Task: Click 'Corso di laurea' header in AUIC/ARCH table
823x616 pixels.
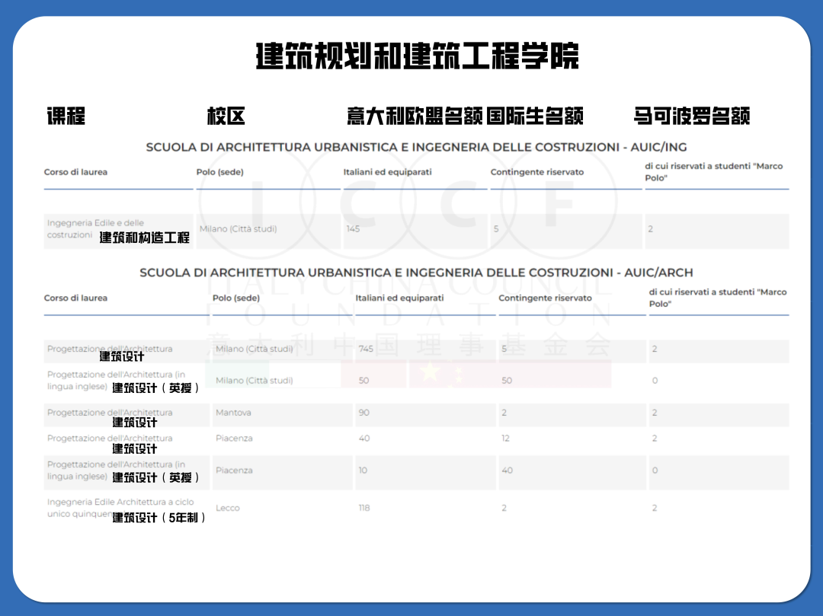Action: tap(75, 298)
